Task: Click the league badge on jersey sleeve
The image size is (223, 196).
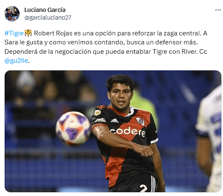Action: click(x=97, y=113)
